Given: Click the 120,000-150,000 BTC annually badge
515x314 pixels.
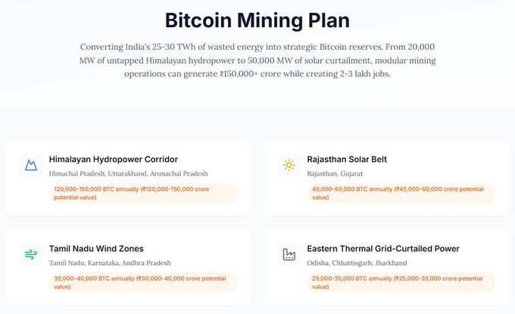Looking at the screenshot, I should coord(143,193).
